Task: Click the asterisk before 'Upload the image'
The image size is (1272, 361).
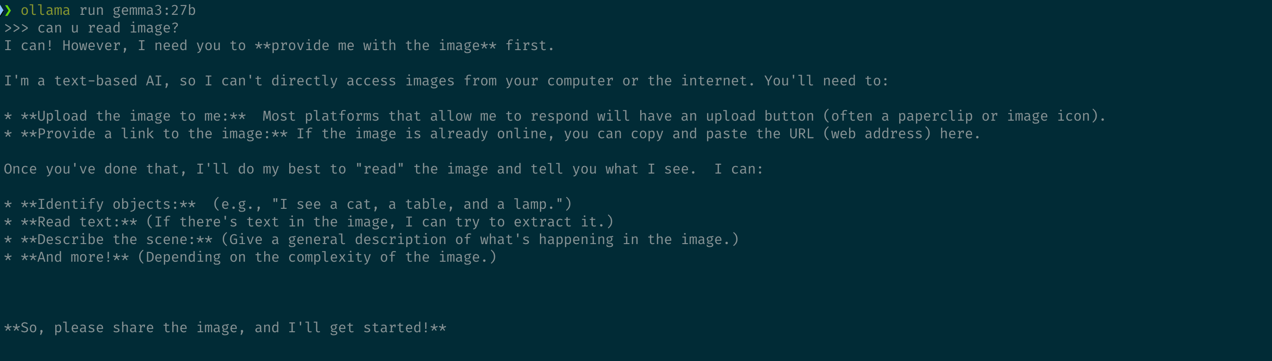Action: click(8, 116)
